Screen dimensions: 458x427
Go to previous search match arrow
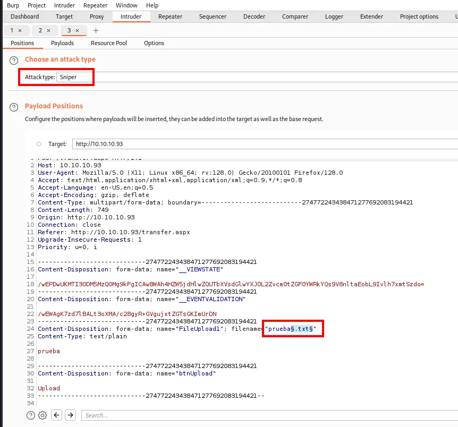pyautogui.click(x=57, y=415)
